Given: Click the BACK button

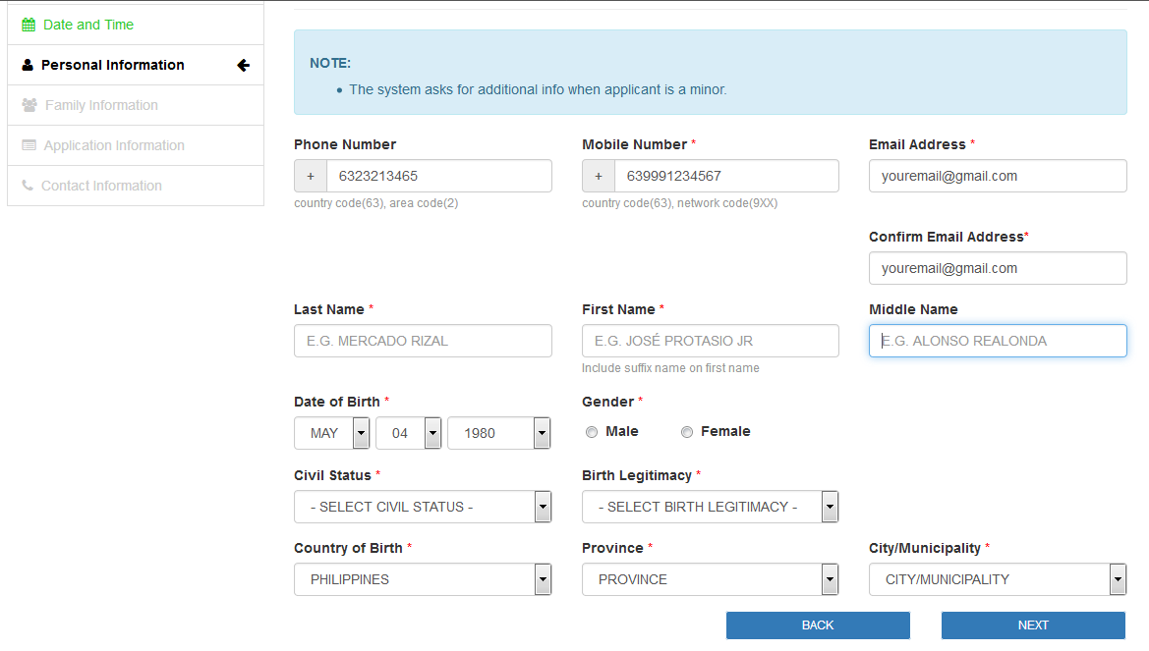Looking at the screenshot, I should click(818, 625).
